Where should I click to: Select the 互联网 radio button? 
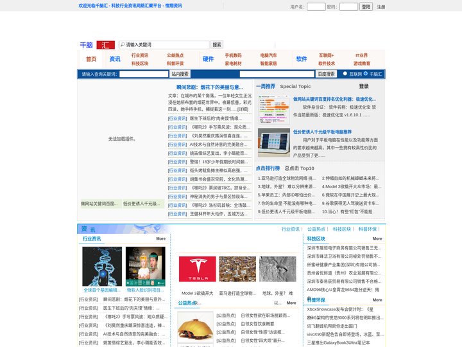(x=345, y=73)
